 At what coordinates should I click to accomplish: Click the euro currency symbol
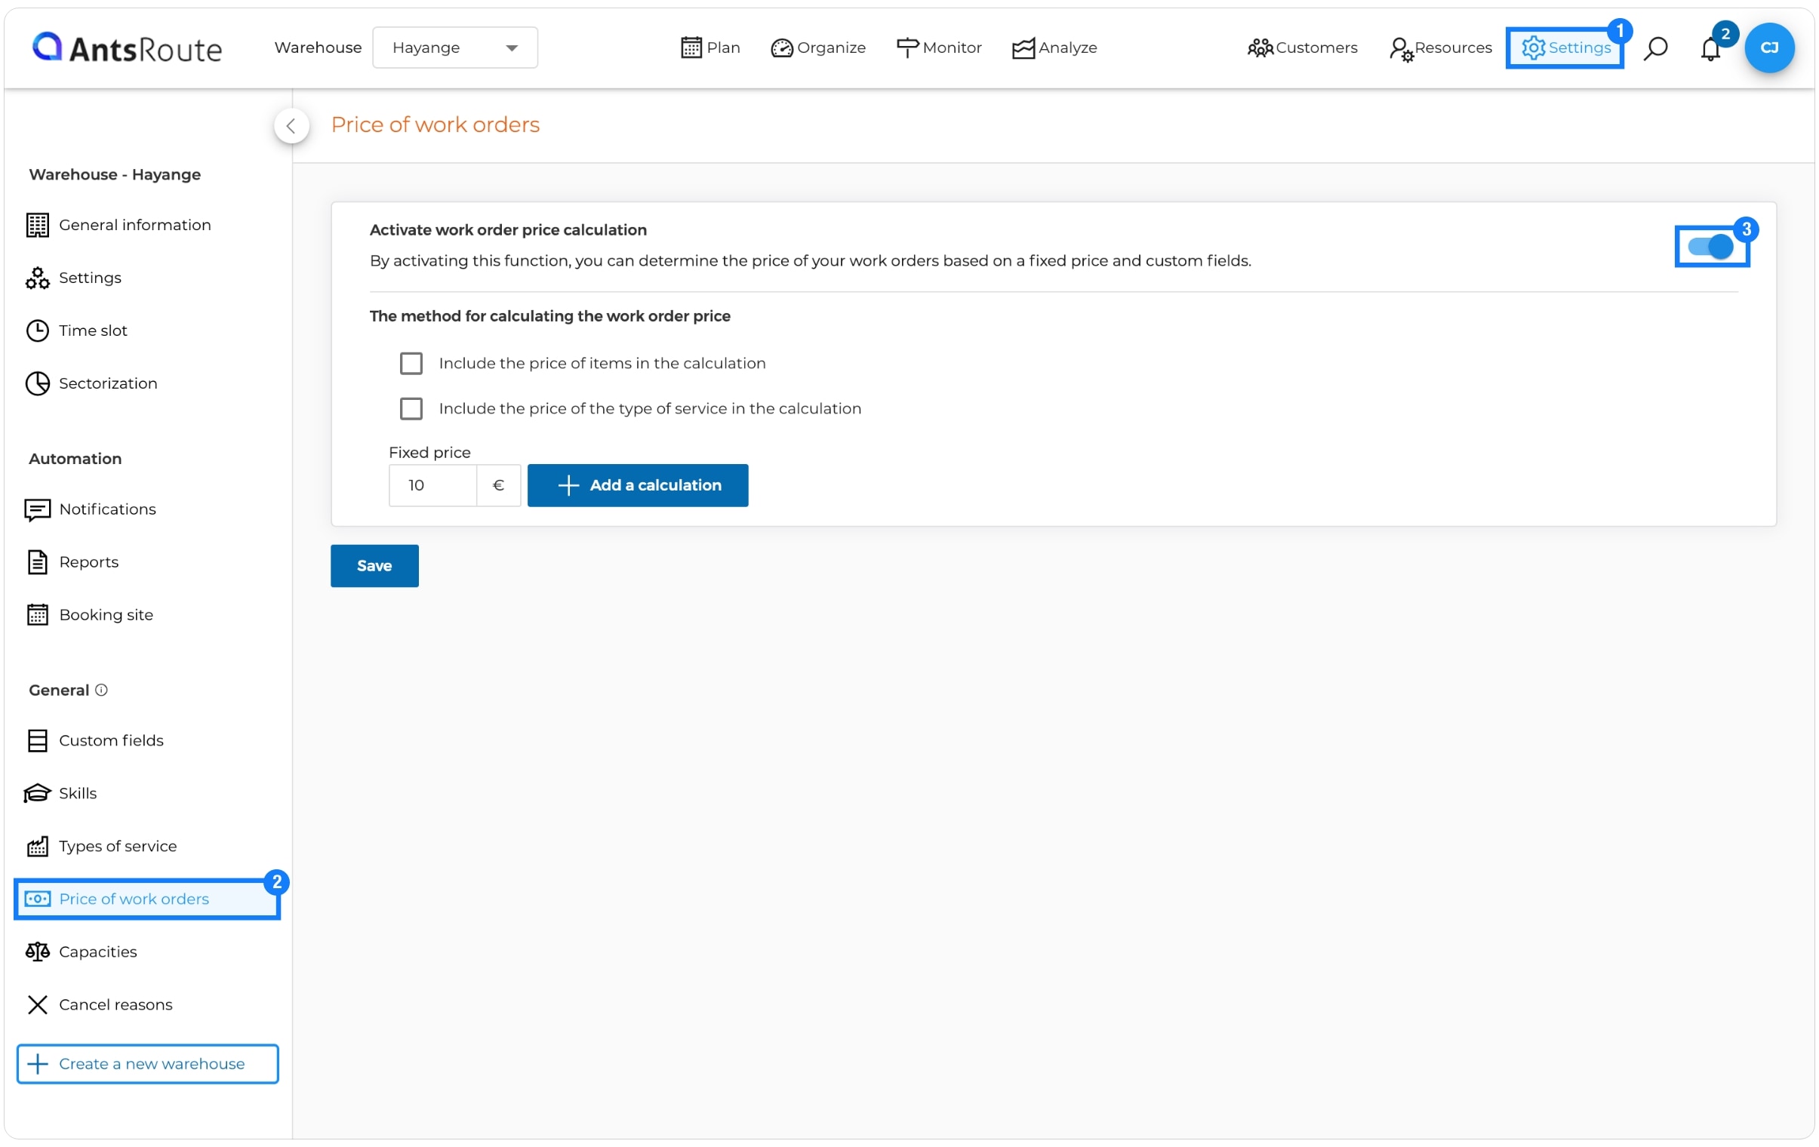pyautogui.click(x=499, y=485)
